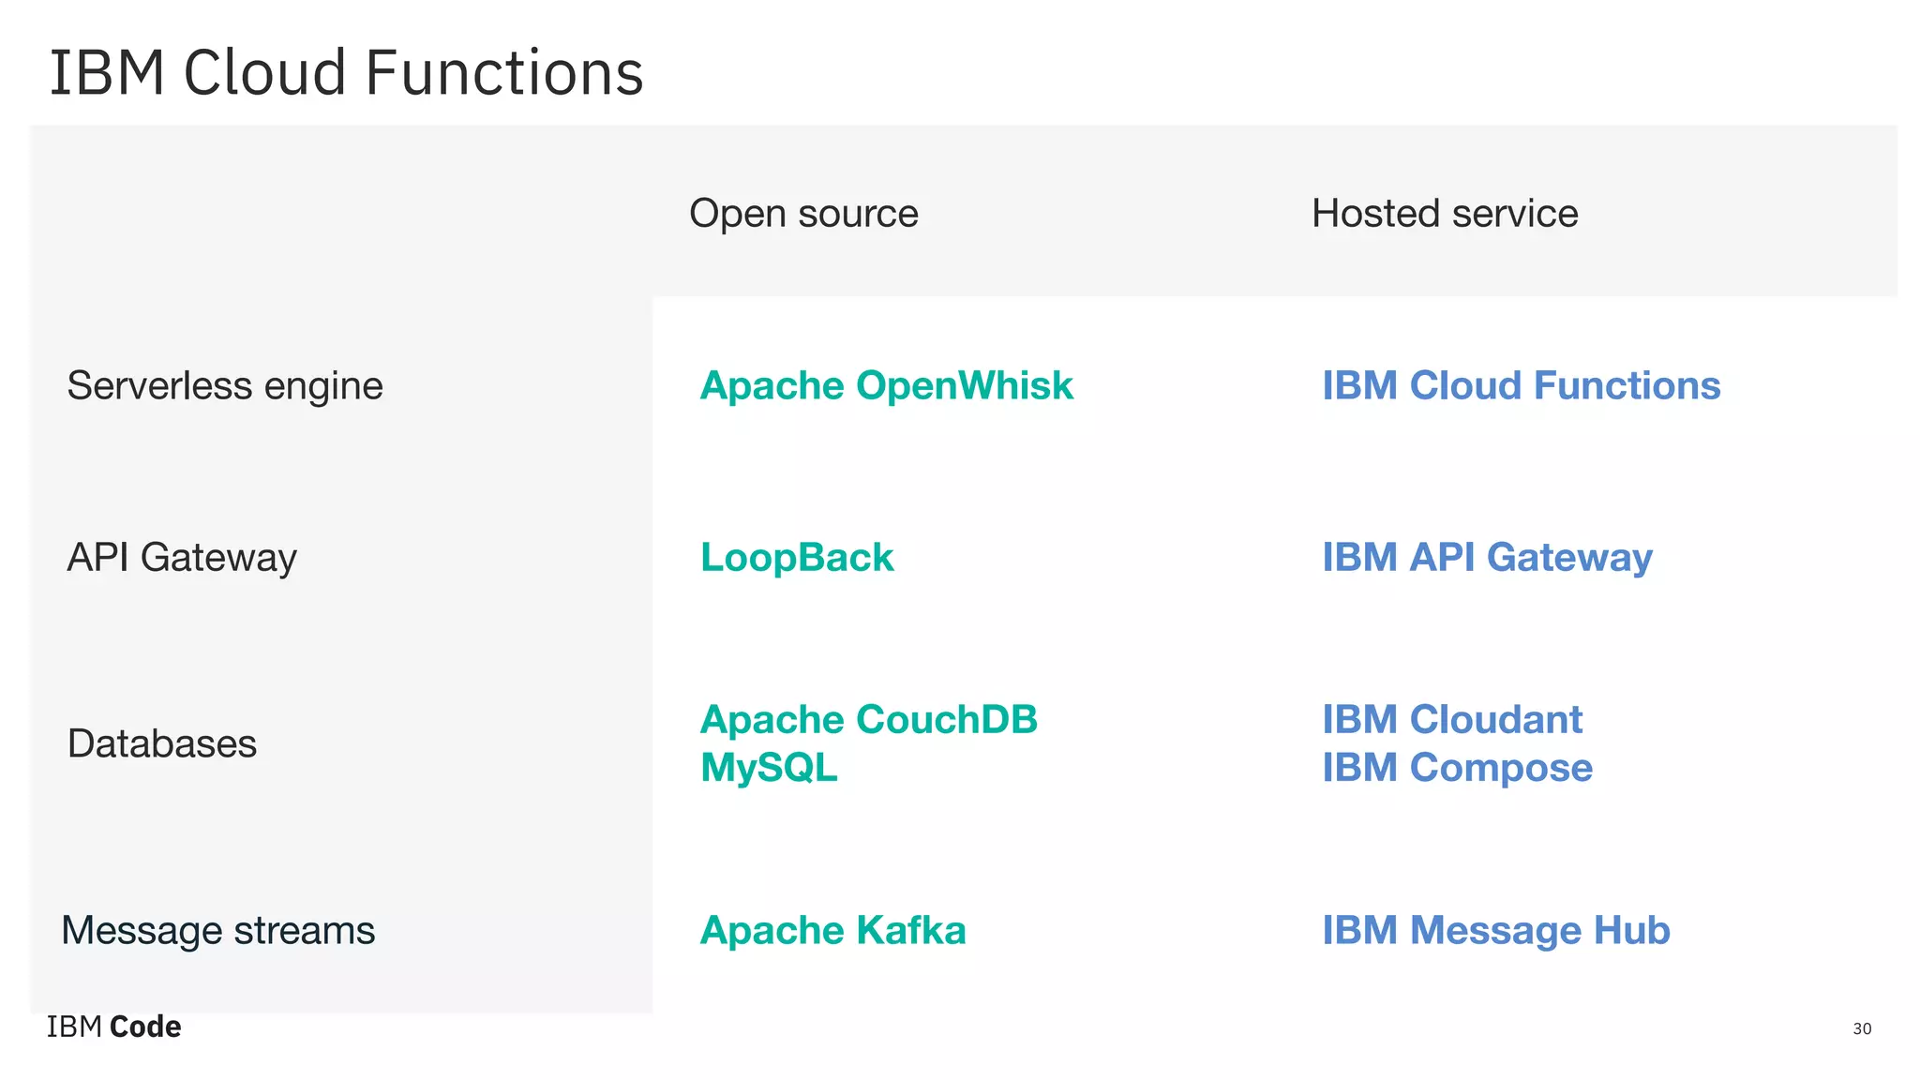1920x1080 pixels.
Task: Open the IBM Compose link
Action: click(x=1457, y=768)
